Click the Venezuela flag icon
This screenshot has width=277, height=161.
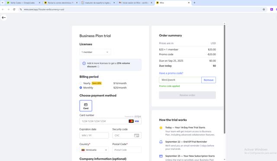(x=83, y=150)
